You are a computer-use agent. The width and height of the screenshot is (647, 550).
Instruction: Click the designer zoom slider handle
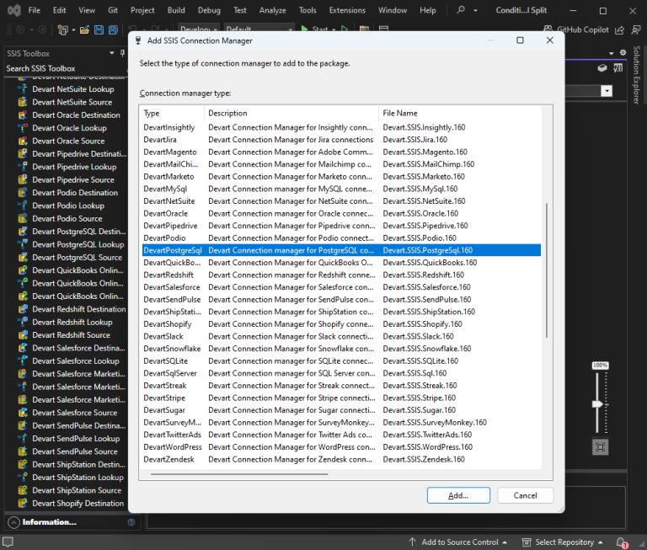(x=597, y=404)
